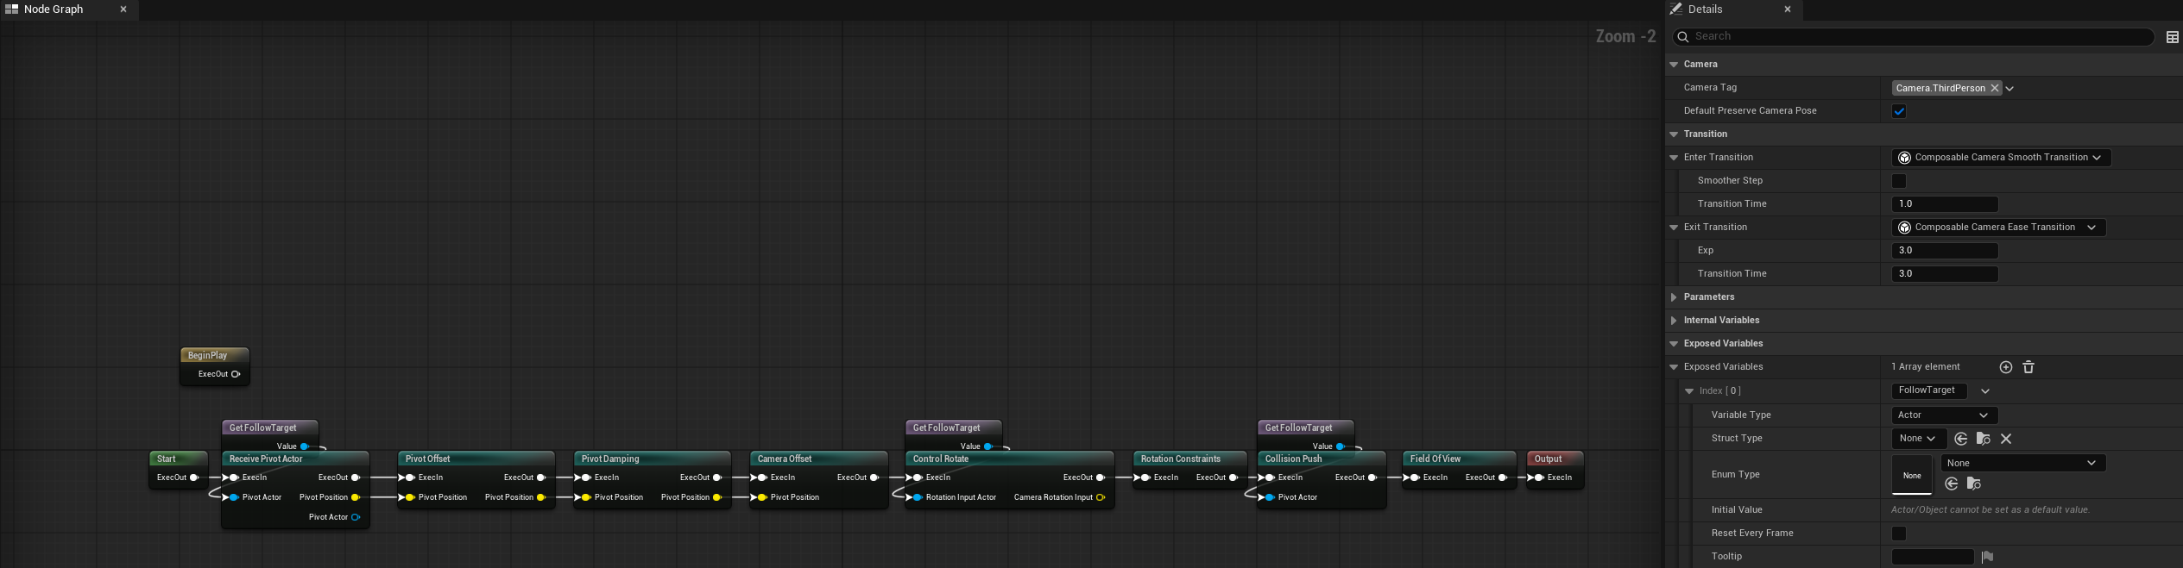Enable the Smoother Step checkbox
The image size is (2183, 568).
1898,181
